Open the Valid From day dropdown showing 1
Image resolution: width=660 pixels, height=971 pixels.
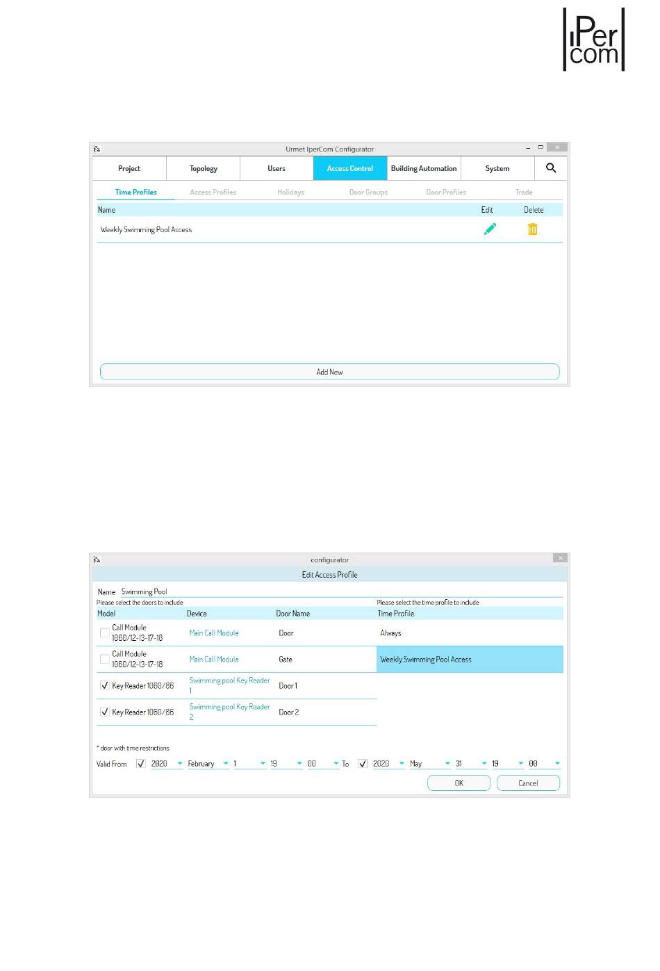click(x=249, y=763)
